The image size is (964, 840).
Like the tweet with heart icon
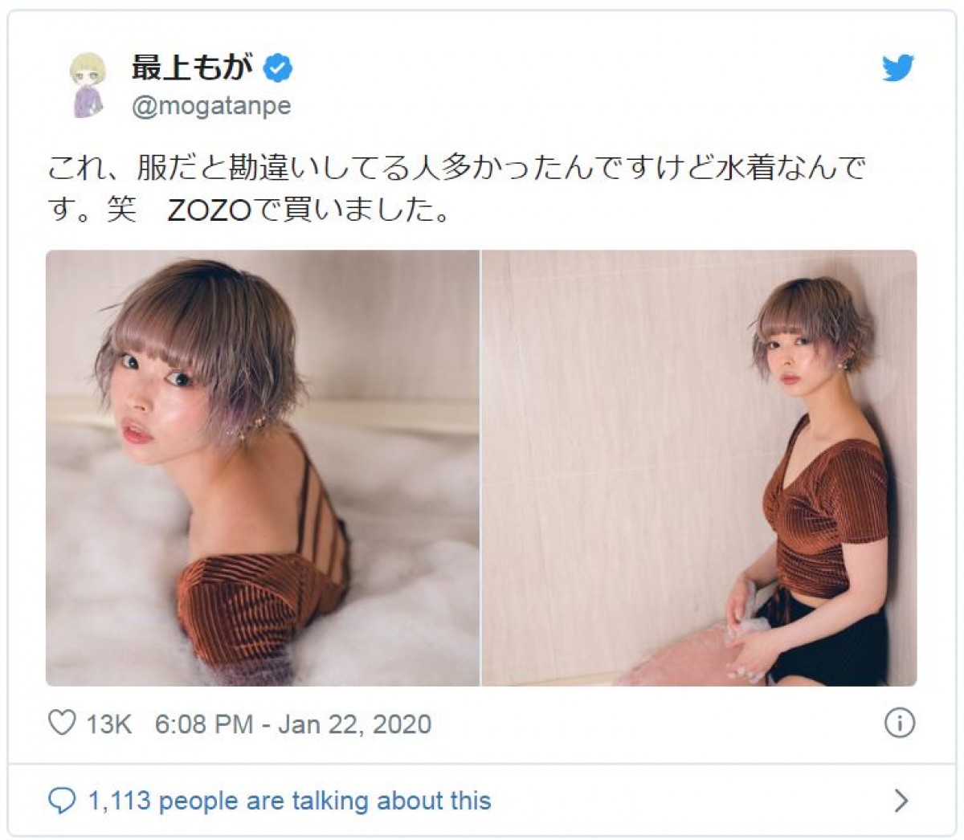(62, 723)
